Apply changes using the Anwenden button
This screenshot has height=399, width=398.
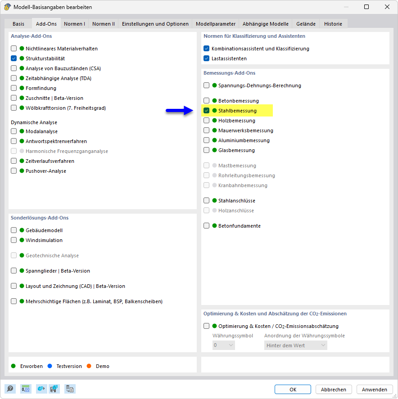pyautogui.click(x=375, y=389)
